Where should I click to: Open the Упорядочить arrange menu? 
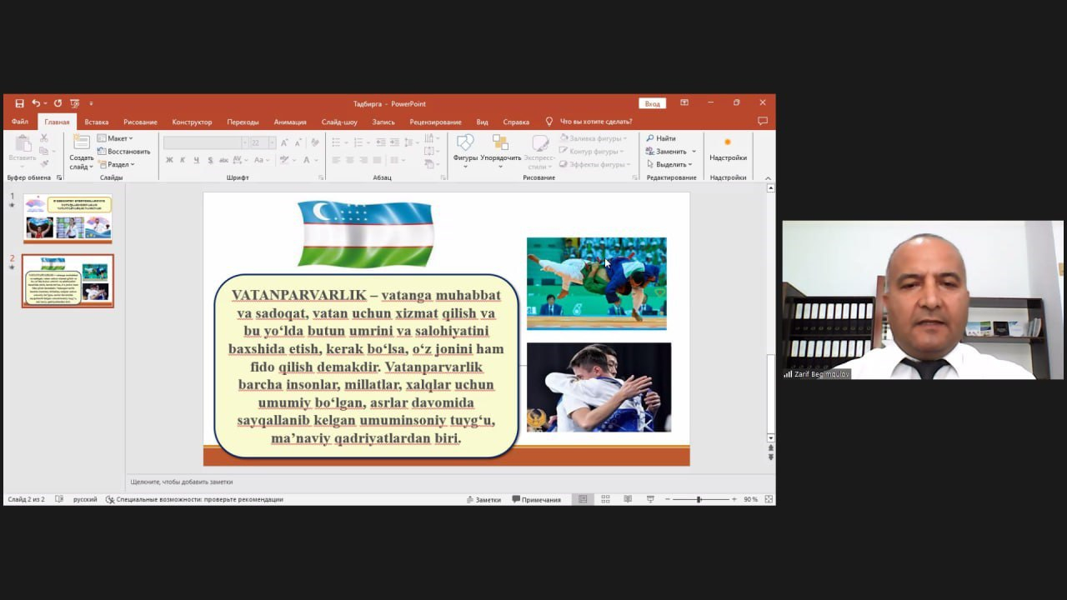tap(500, 150)
